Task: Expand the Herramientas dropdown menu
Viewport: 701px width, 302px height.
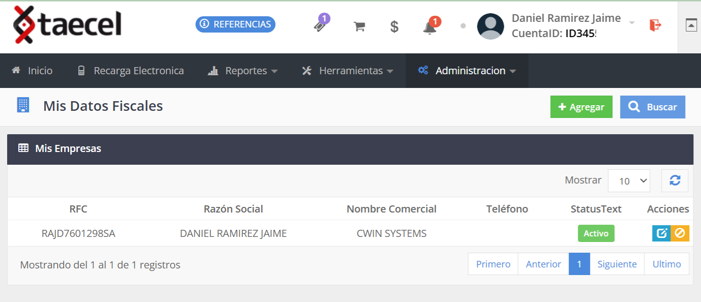Action: click(x=347, y=71)
